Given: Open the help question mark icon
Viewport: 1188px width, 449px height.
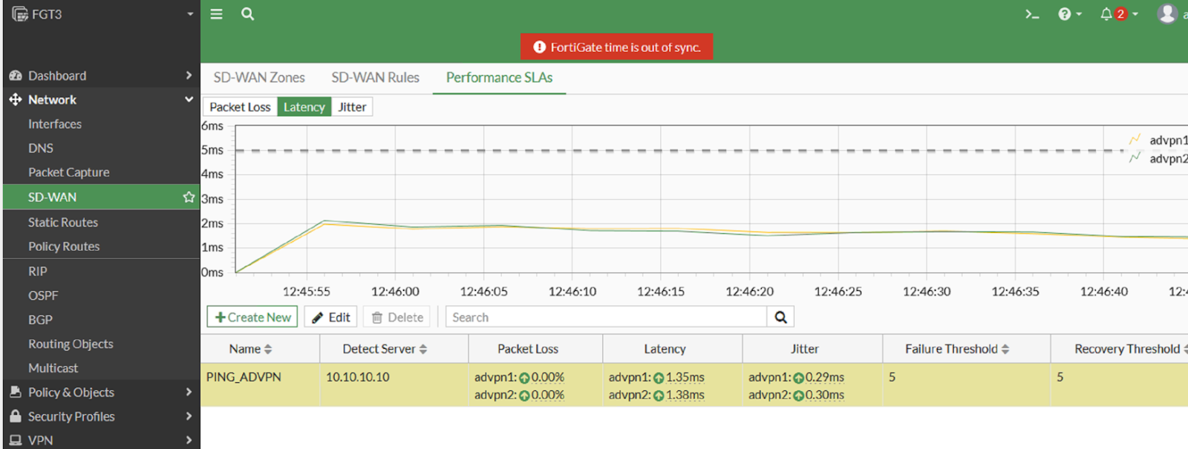Looking at the screenshot, I should pos(1065,14).
